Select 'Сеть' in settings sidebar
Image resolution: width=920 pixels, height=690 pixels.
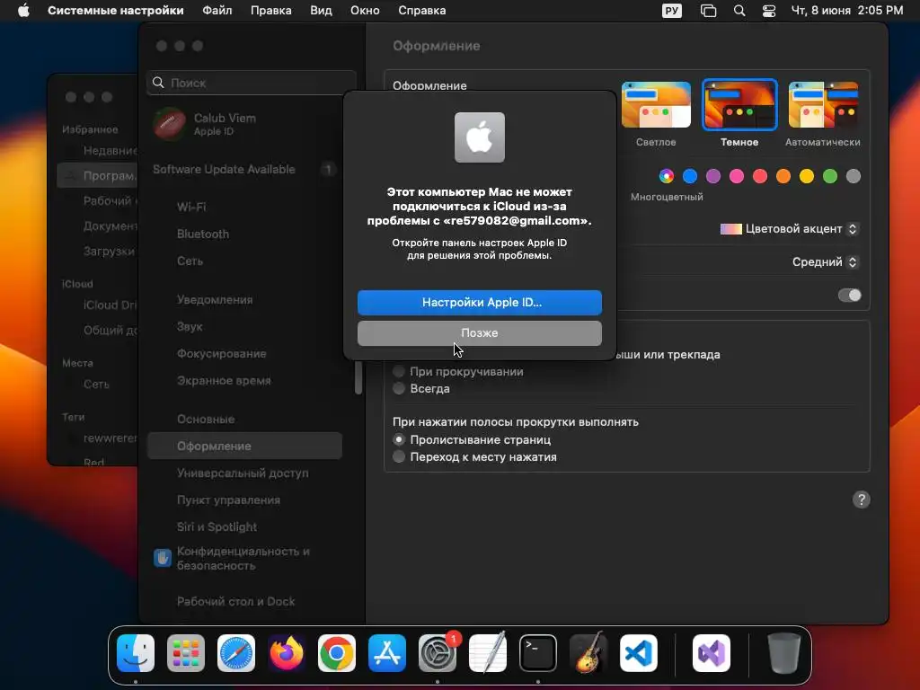tap(244, 261)
